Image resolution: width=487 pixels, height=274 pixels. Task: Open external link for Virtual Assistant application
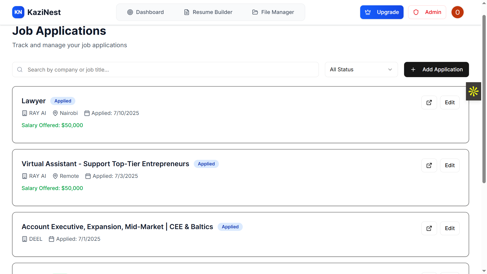click(x=429, y=165)
